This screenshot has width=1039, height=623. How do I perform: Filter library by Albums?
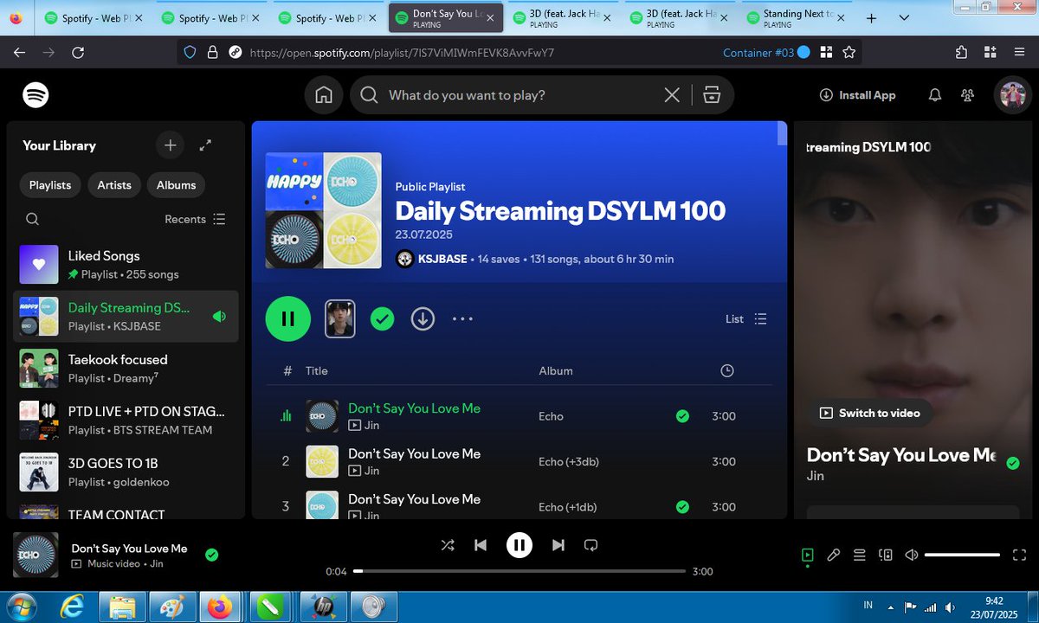[x=176, y=185]
